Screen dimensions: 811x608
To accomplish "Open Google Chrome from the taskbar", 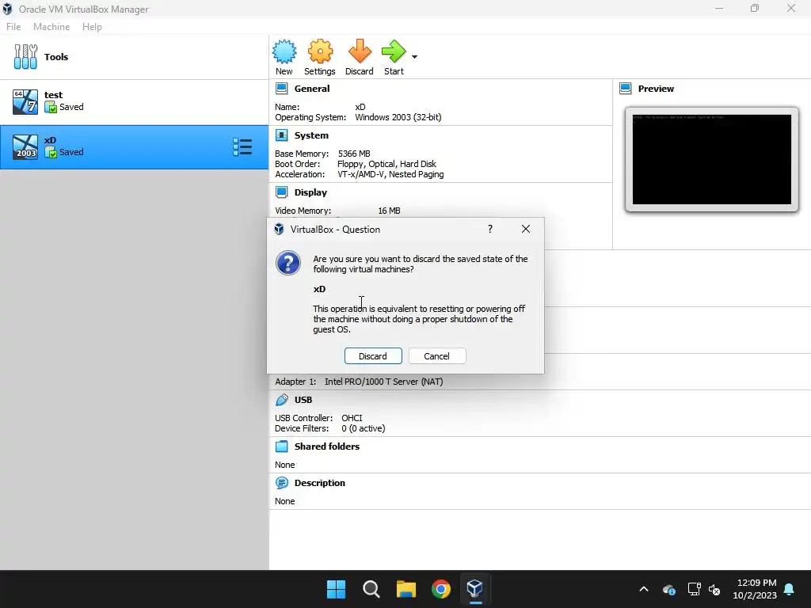I will (x=441, y=589).
